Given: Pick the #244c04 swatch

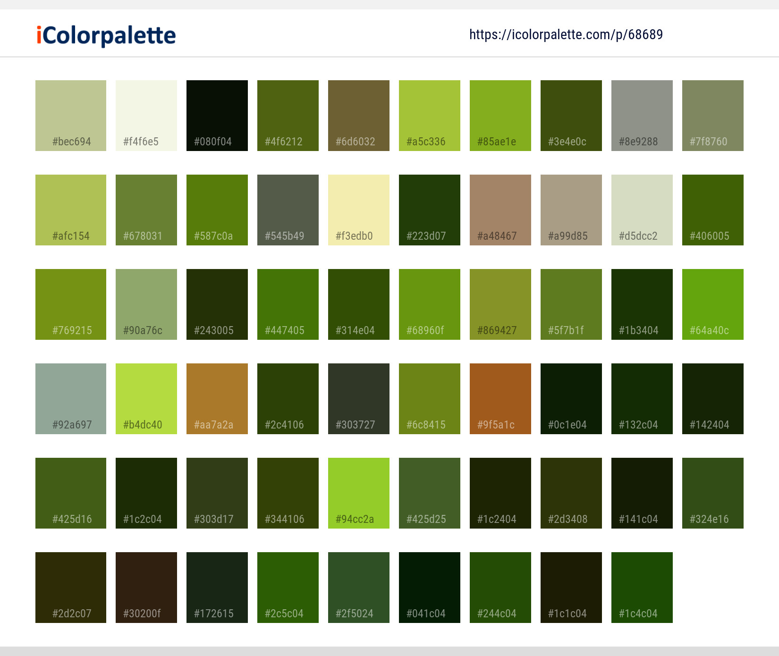Looking at the screenshot, I should [x=500, y=588].
